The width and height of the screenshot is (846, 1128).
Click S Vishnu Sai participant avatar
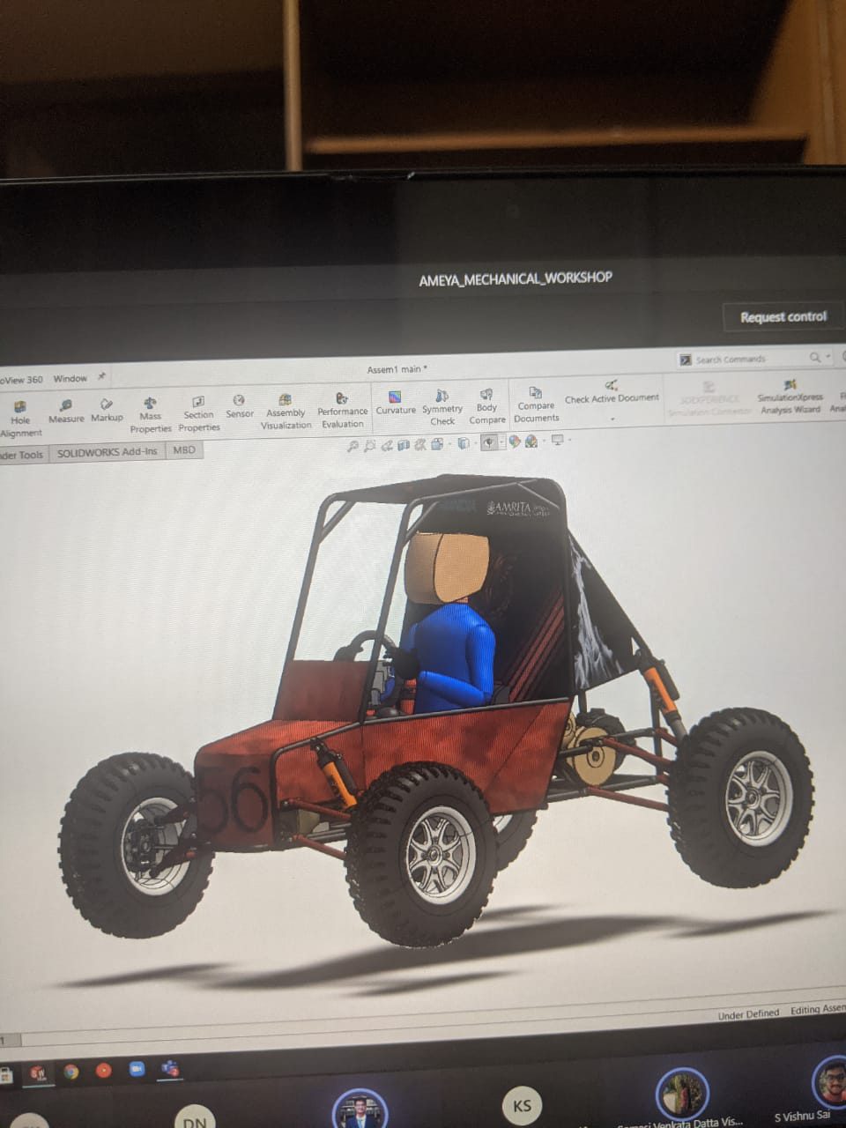point(828,1081)
